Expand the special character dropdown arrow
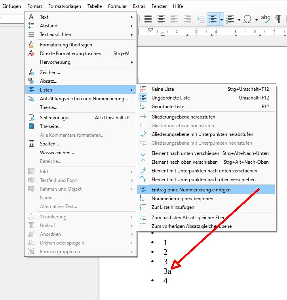The width and height of the screenshot is (287, 300). [257, 19]
